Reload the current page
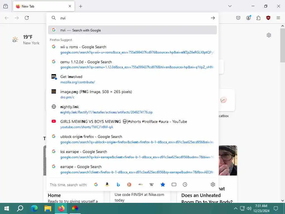 27,18
